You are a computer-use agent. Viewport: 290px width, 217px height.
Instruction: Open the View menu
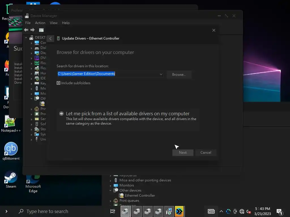tap(54, 23)
